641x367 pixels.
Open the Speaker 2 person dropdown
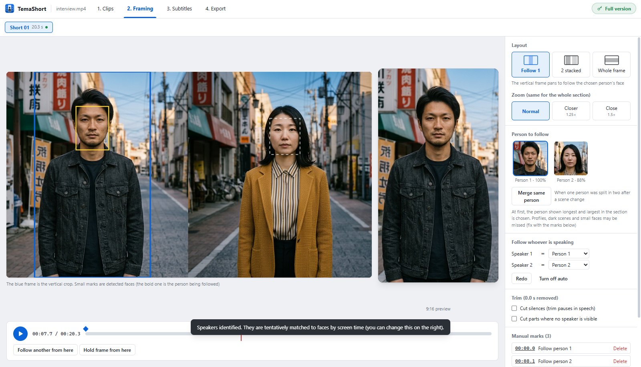pyautogui.click(x=569, y=265)
